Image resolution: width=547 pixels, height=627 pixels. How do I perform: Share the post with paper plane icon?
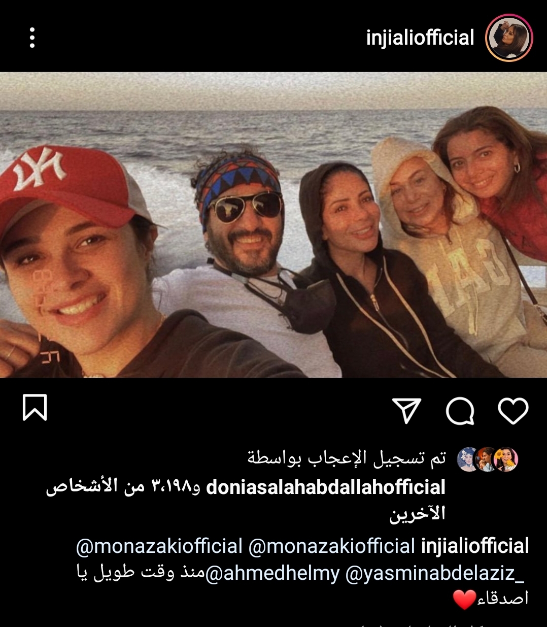tap(407, 410)
